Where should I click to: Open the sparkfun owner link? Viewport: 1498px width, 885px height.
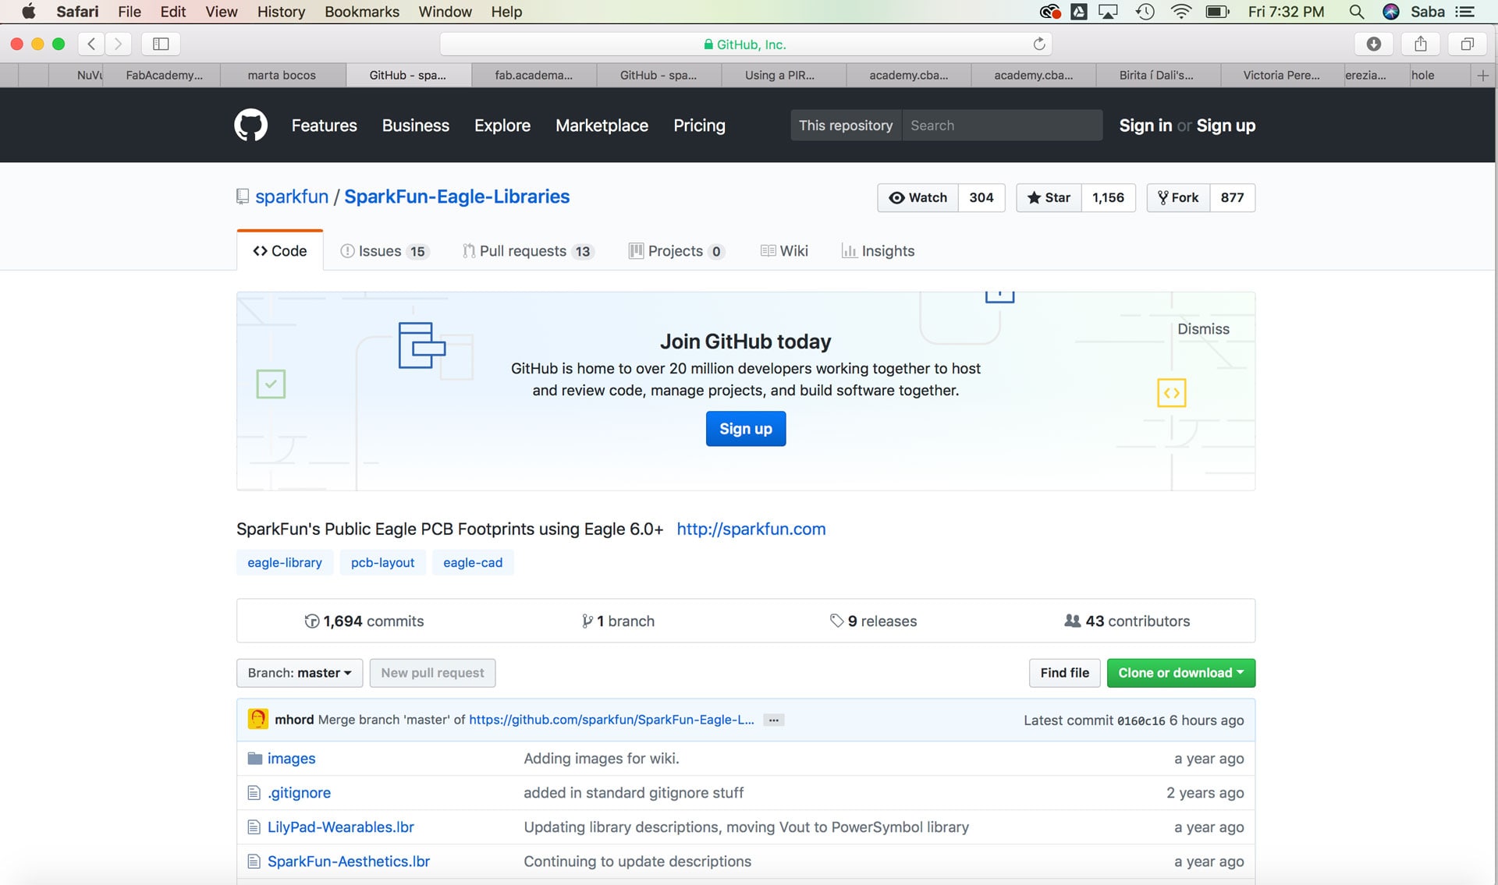pyautogui.click(x=292, y=196)
